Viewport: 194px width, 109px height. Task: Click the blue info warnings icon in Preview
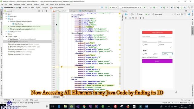coord(189,14)
